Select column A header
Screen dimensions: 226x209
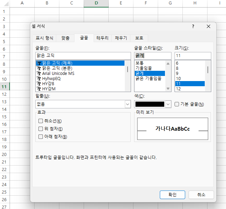coord(22,3)
